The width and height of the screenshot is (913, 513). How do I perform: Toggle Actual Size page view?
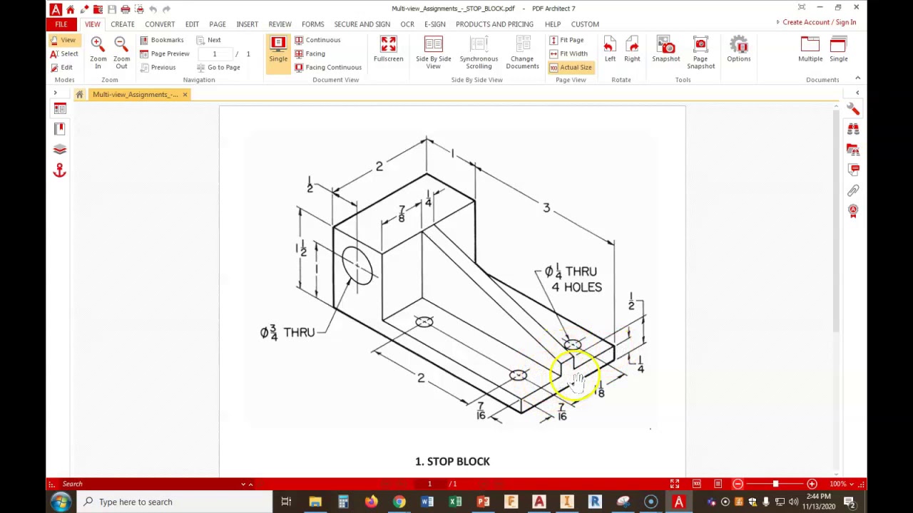(x=571, y=67)
